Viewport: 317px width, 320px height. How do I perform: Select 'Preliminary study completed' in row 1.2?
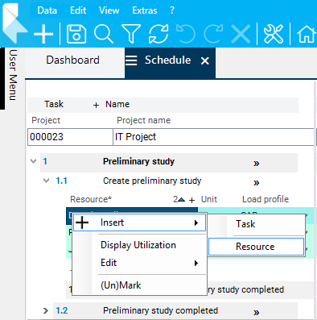coord(160,311)
